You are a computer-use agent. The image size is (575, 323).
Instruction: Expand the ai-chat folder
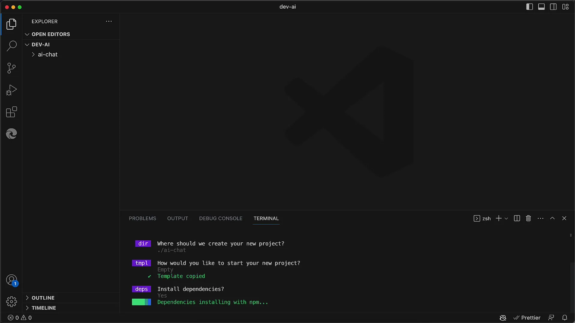click(x=71, y=55)
